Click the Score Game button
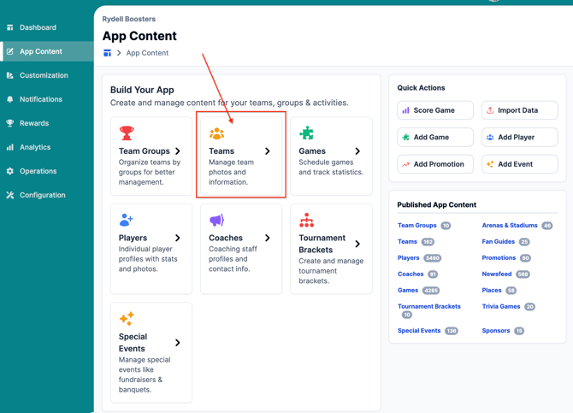 coord(435,110)
